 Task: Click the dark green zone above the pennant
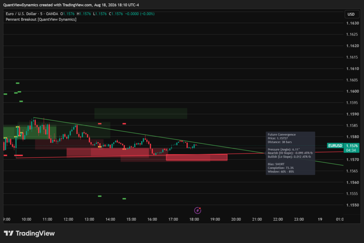[x=141, y=113]
